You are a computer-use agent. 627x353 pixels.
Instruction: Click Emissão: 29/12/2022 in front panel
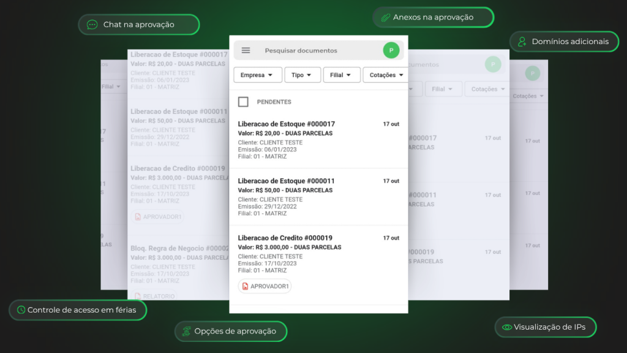pyautogui.click(x=267, y=207)
